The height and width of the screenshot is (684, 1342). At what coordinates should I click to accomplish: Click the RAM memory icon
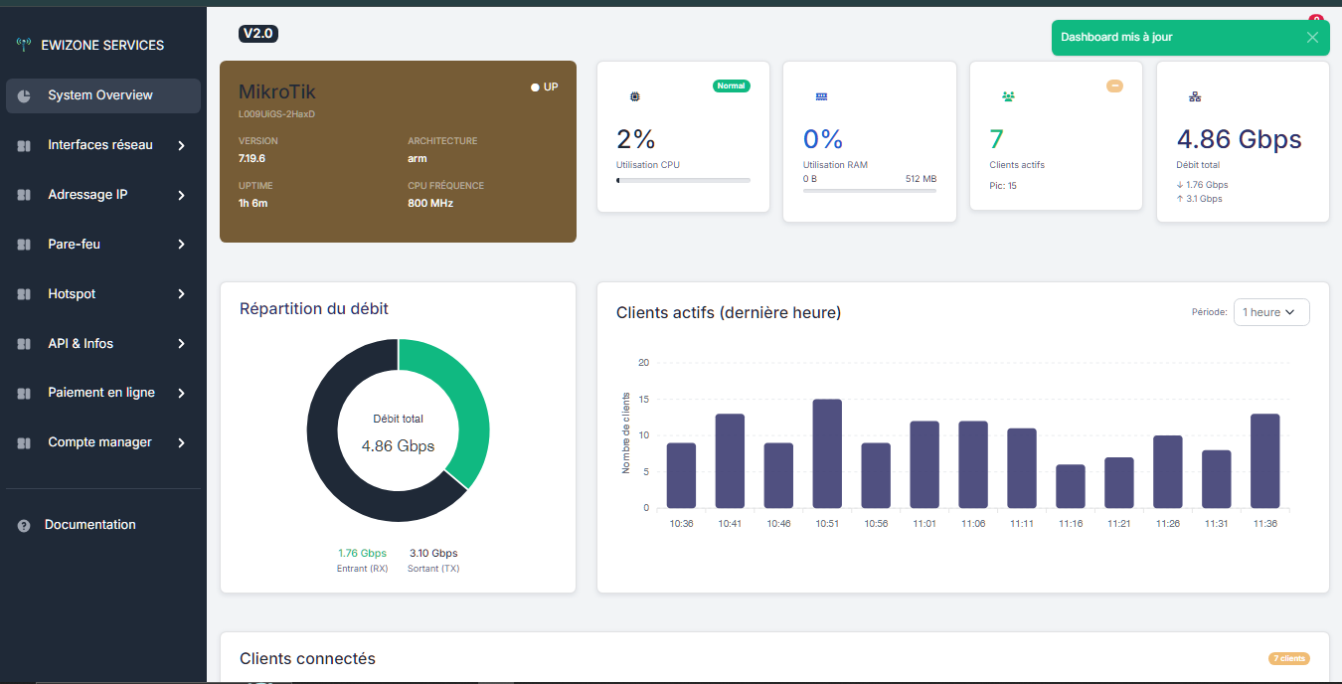coord(821,96)
